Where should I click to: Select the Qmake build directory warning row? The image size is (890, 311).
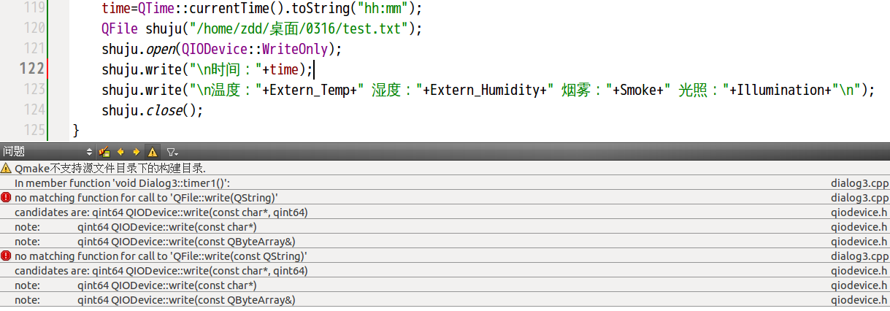(445, 168)
